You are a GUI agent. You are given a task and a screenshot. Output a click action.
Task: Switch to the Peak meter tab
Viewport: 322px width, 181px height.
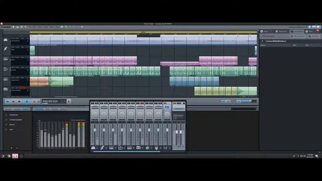(x=39, y=109)
